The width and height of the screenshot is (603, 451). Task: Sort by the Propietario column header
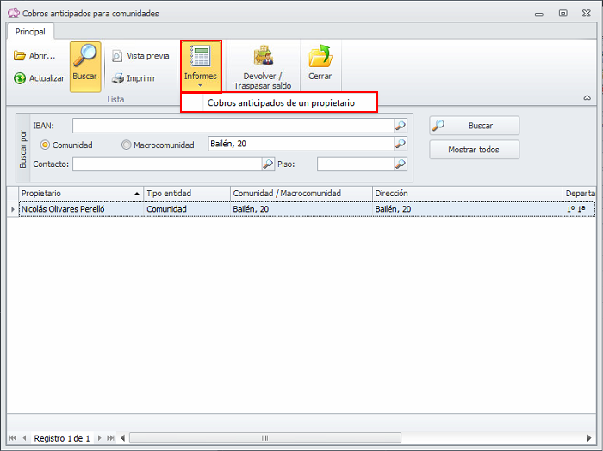pos(81,194)
